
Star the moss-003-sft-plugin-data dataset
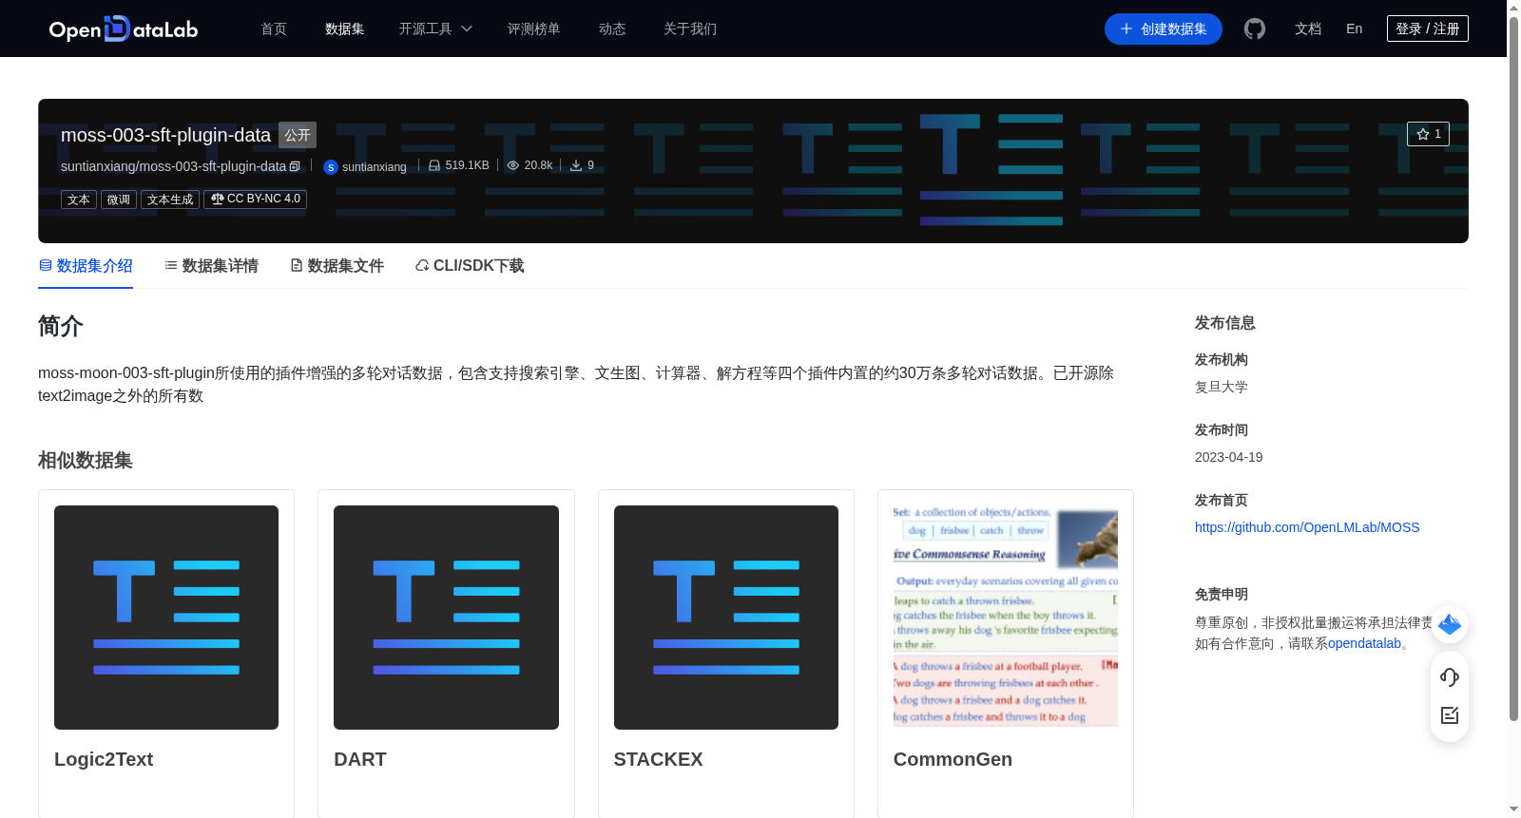pyautogui.click(x=1428, y=134)
